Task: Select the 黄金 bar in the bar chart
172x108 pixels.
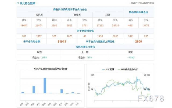Action: 34,90
